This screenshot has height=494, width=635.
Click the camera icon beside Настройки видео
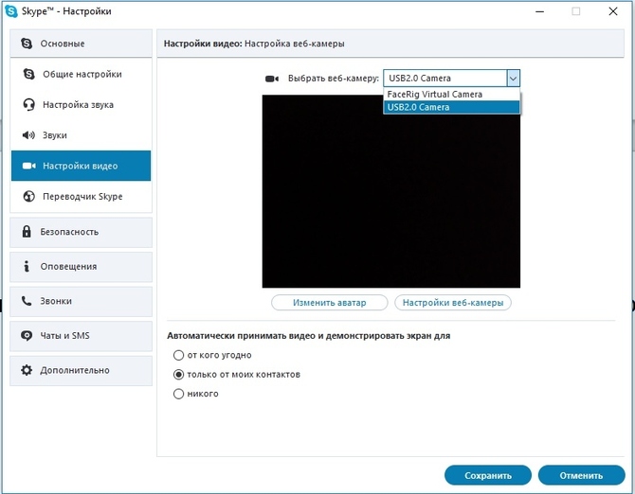(28, 166)
